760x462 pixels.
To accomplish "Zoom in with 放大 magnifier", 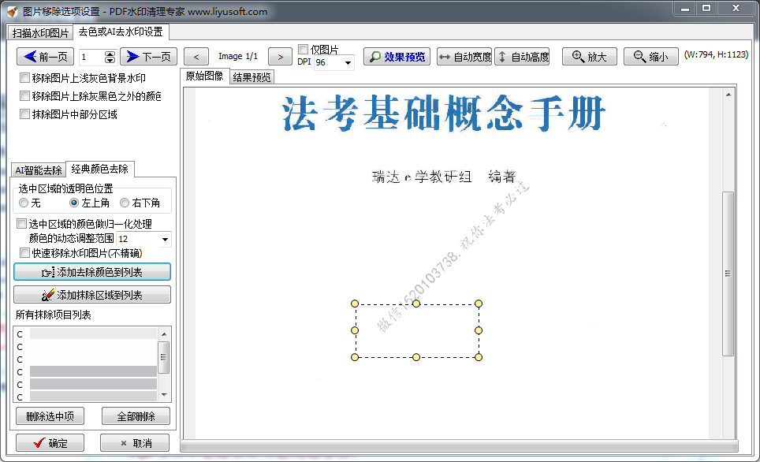I will (589, 57).
